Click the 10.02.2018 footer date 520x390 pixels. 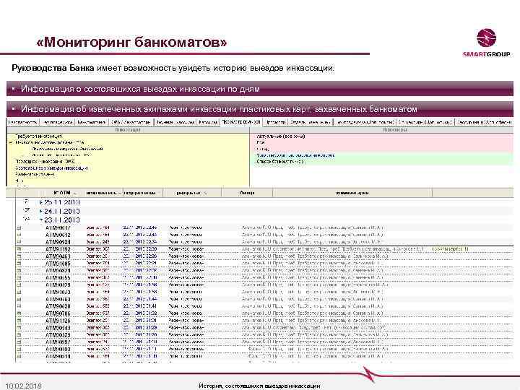click(24, 386)
